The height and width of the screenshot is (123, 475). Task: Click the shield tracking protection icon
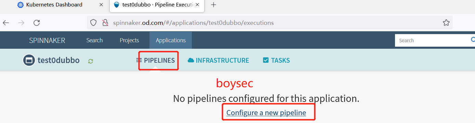pos(94,23)
